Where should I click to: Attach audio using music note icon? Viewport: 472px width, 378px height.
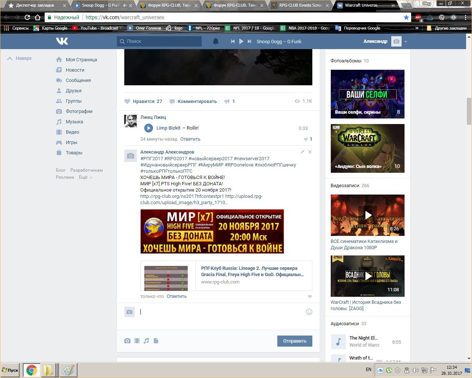146,341
